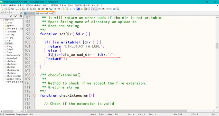Collapse the setDir function fold marker at line 98
The height and width of the screenshot is (116, 219).
click(x=35, y=34)
